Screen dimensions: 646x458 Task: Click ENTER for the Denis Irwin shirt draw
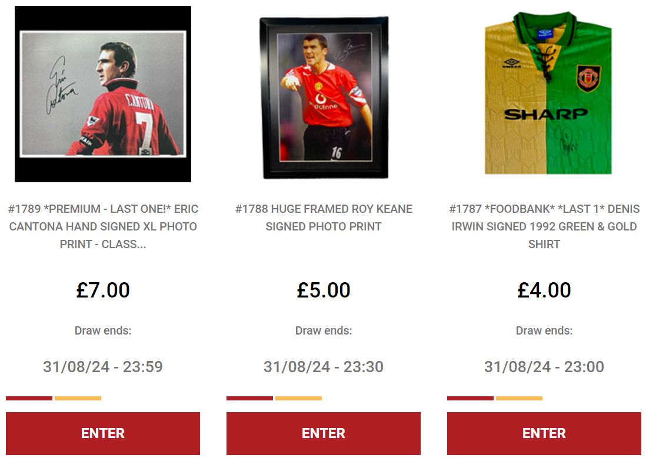[x=544, y=433]
